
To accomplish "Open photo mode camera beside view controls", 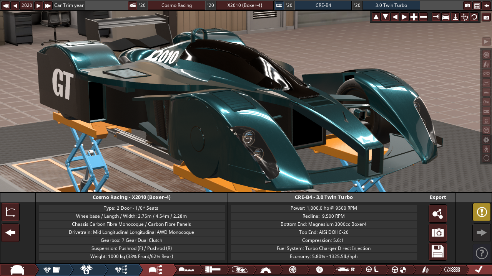I will [486, 17].
